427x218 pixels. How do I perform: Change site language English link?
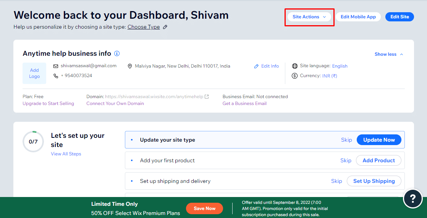click(340, 66)
